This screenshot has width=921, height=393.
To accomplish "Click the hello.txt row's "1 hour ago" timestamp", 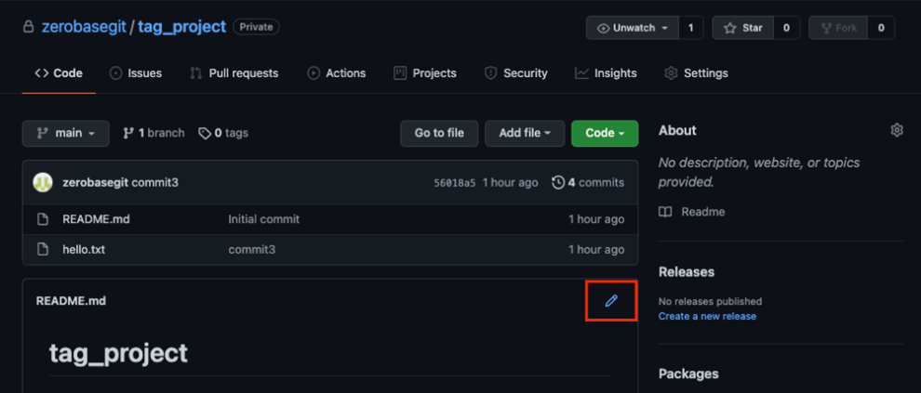I will coord(596,249).
